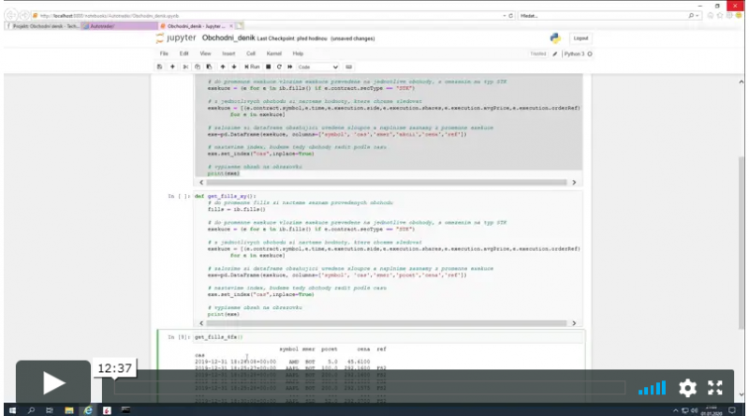Image resolution: width=749 pixels, height=416 pixels.
Task: Click the def get_fills_my() code line
Action: tap(225, 196)
